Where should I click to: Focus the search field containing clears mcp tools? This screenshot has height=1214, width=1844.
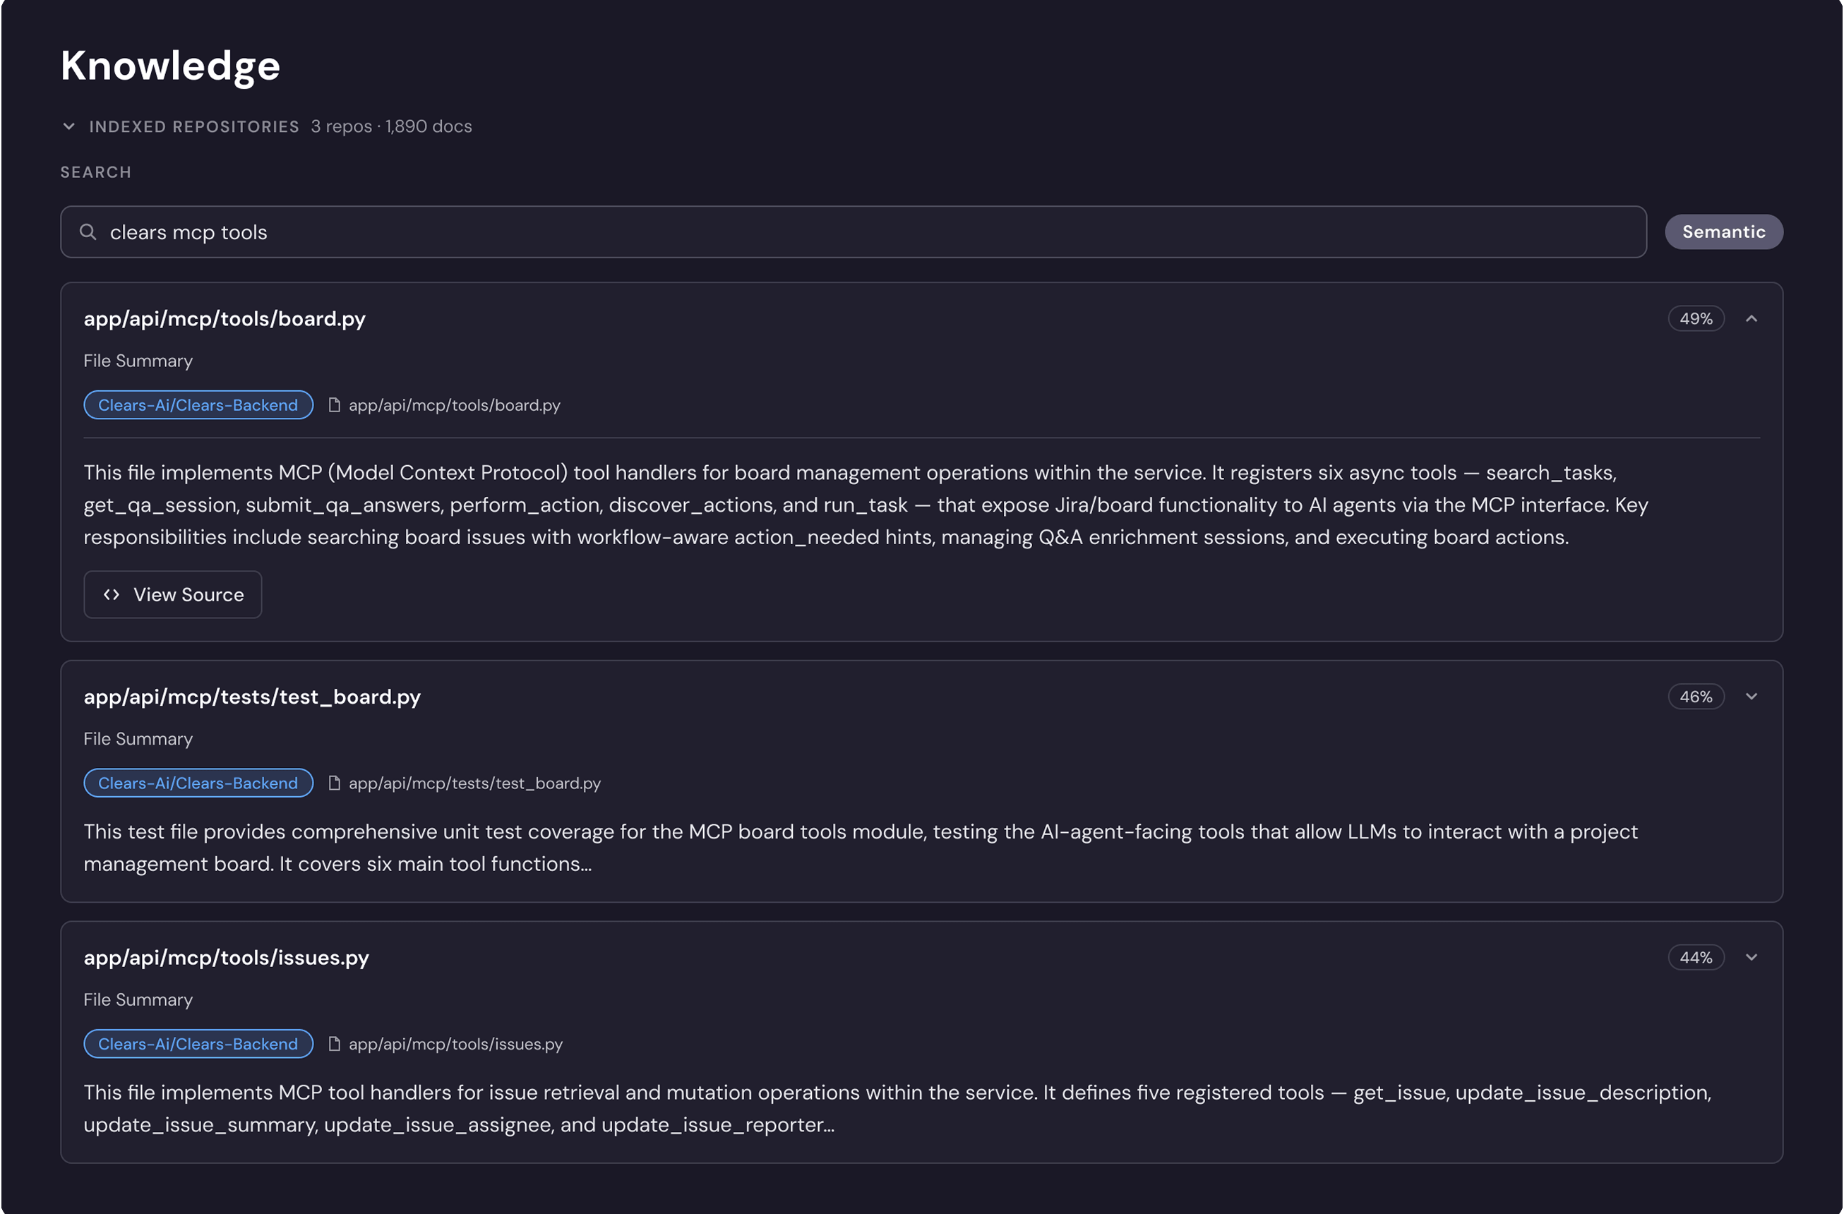tap(853, 232)
